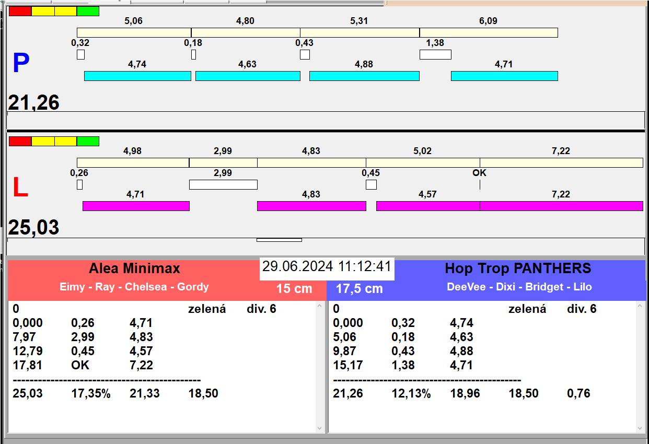Click the magenta 4,83 run bar
Screen dimensions: 649x444
tap(311, 206)
